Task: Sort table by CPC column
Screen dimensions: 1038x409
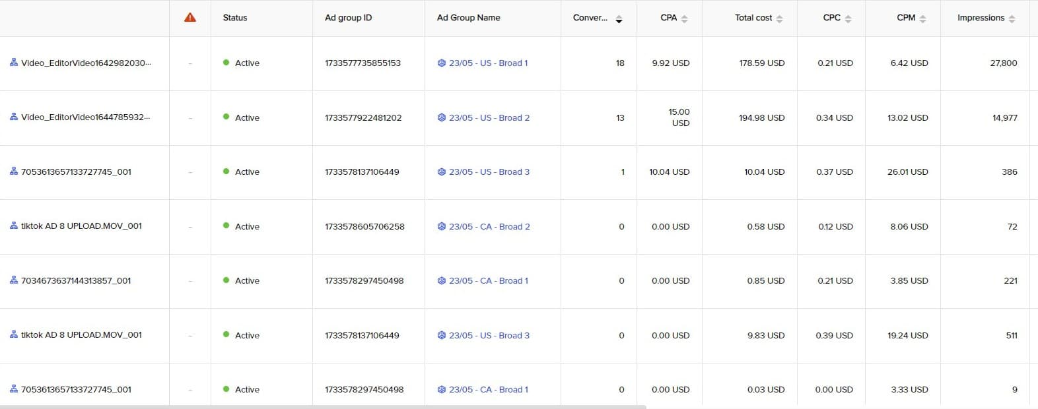Action: [x=848, y=18]
